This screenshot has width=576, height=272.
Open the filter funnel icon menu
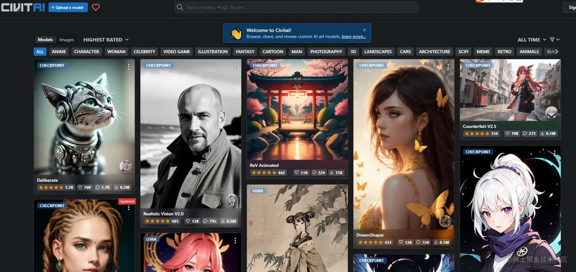(555, 40)
